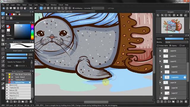This screenshot has width=190, height=107.
Task: Hide Layer42 visibility dot
Action: (160, 51)
